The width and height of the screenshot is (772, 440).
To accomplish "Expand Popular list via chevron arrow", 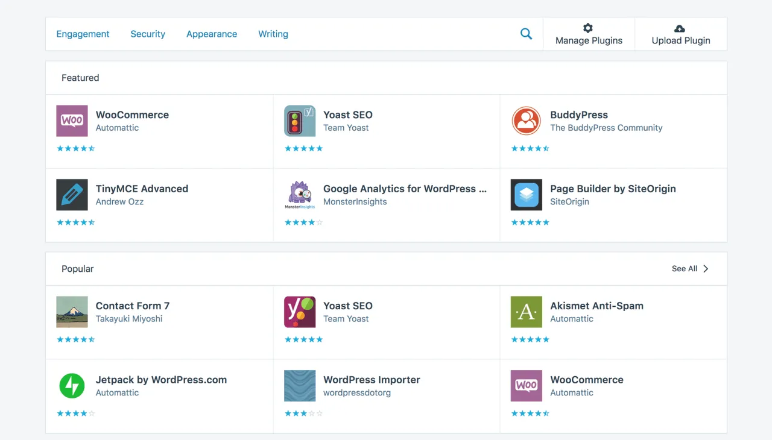I will [x=706, y=269].
